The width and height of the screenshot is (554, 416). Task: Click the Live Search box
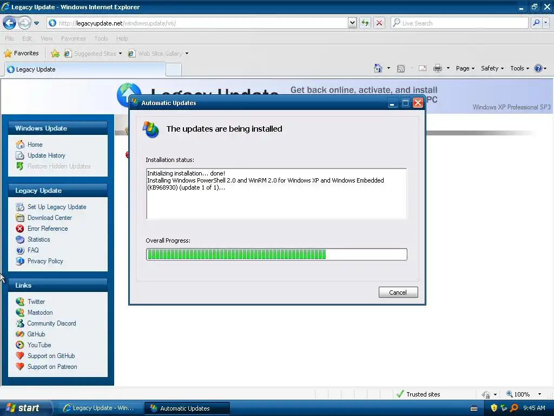459,23
